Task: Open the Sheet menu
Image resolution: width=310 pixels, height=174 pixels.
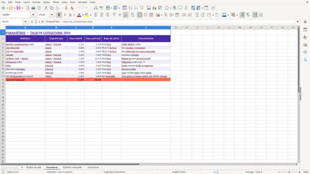Action: (x=56, y=2)
